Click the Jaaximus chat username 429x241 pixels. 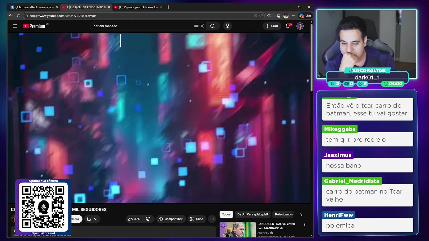[x=338, y=155]
